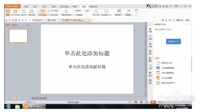Click the undo arrow
Image resolution: width=207 pixels, height=112 pixels.
click(x=22, y=20)
